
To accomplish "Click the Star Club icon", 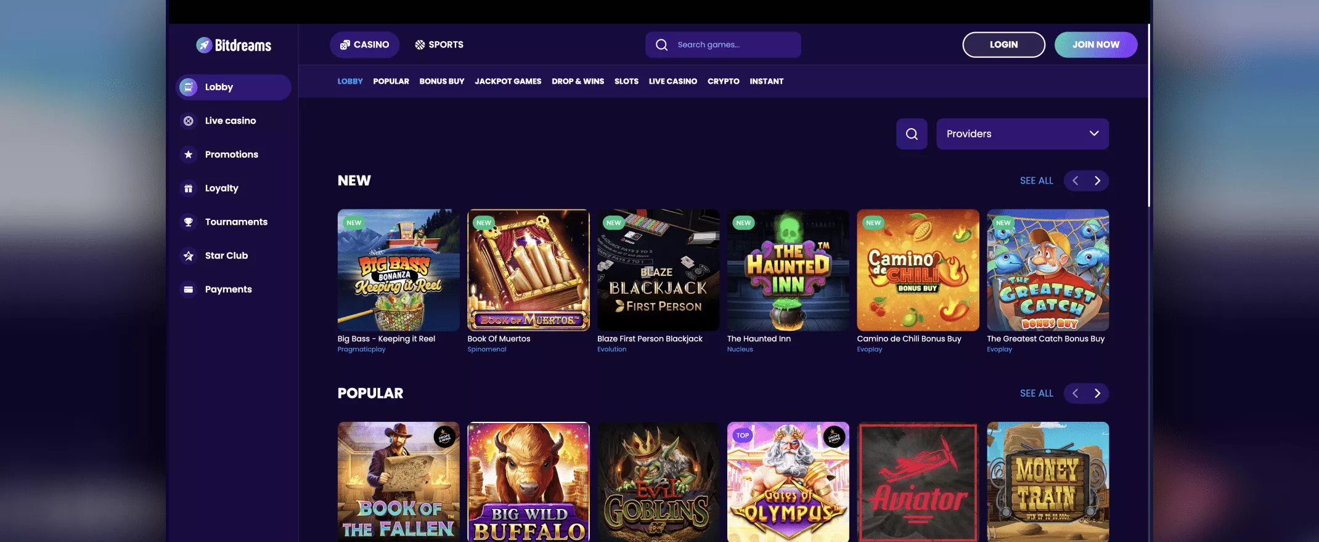I will [x=189, y=256].
